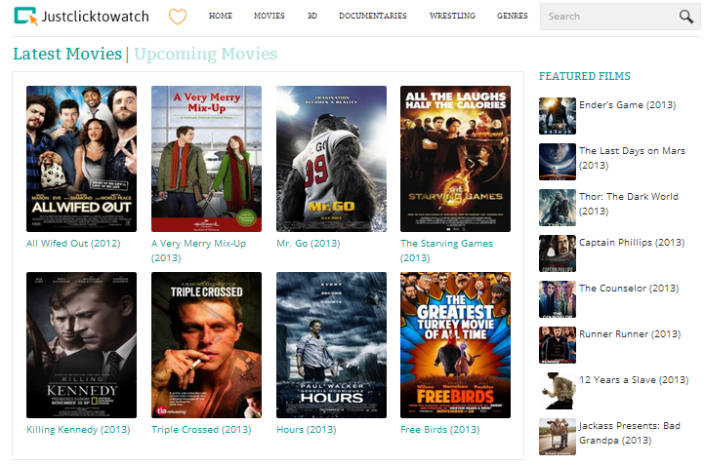This screenshot has height=465, width=705.
Task: Click The Counselor (2013) text link
Action: (629, 289)
